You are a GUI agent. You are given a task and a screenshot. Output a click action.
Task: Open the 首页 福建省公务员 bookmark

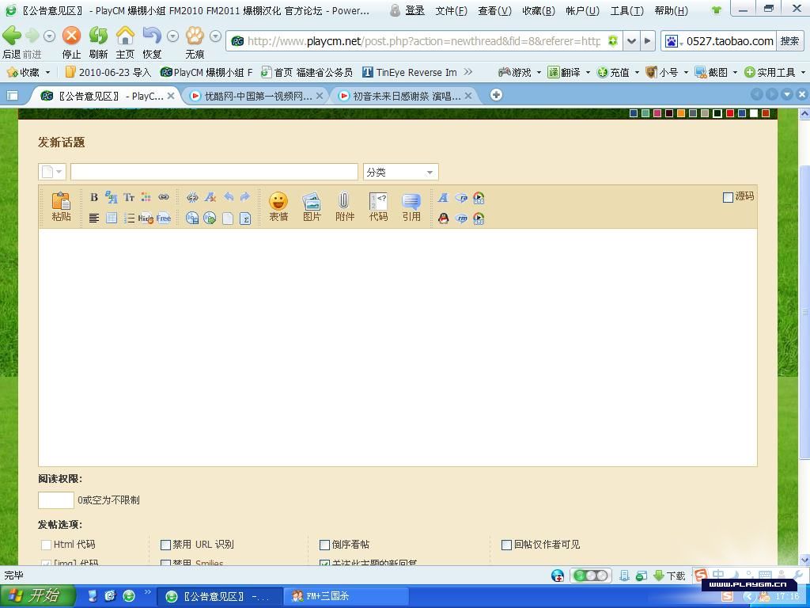click(307, 72)
